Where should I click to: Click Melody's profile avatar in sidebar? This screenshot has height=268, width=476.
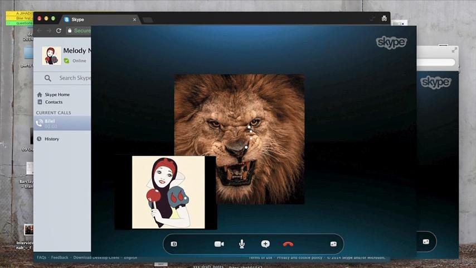click(x=51, y=55)
